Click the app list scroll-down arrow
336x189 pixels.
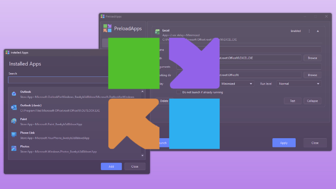click(142, 155)
